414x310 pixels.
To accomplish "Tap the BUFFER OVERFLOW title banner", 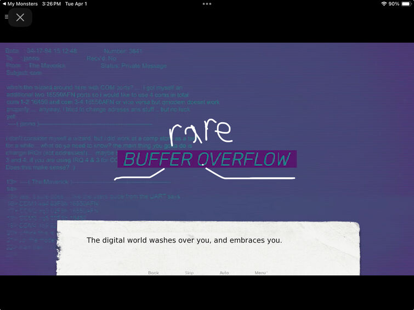I will (207, 159).
